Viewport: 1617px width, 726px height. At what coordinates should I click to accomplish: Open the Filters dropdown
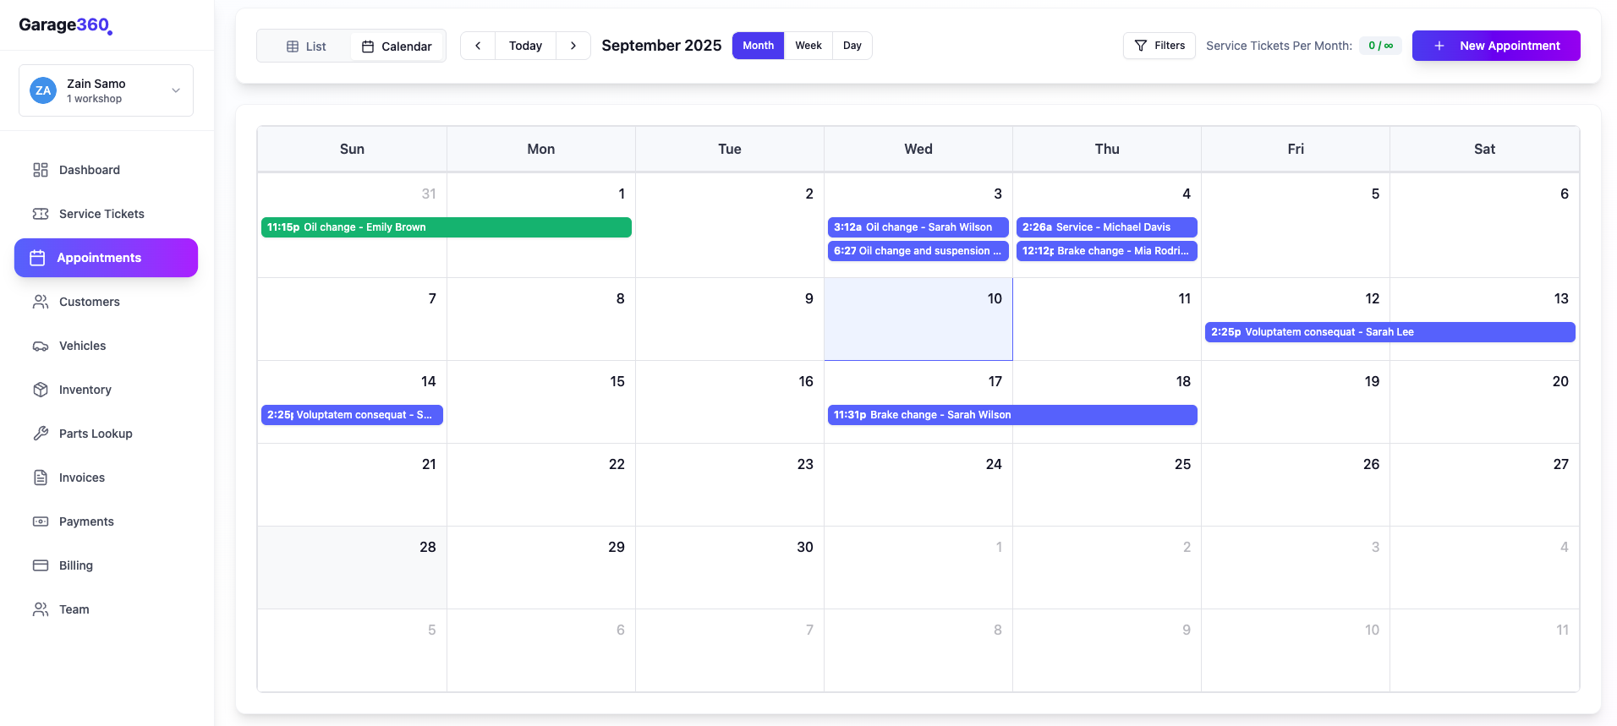(x=1159, y=46)
